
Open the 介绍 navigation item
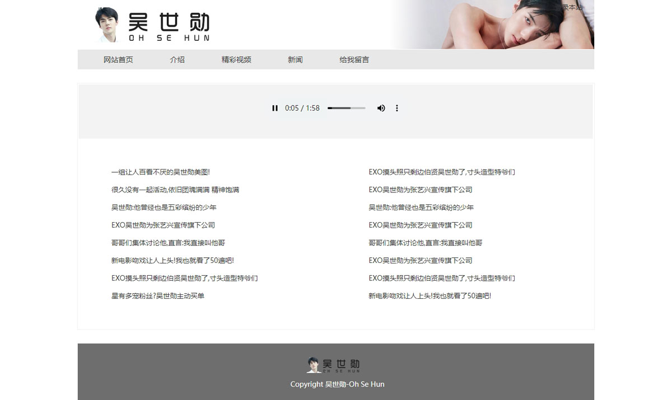tap(177, 59)
